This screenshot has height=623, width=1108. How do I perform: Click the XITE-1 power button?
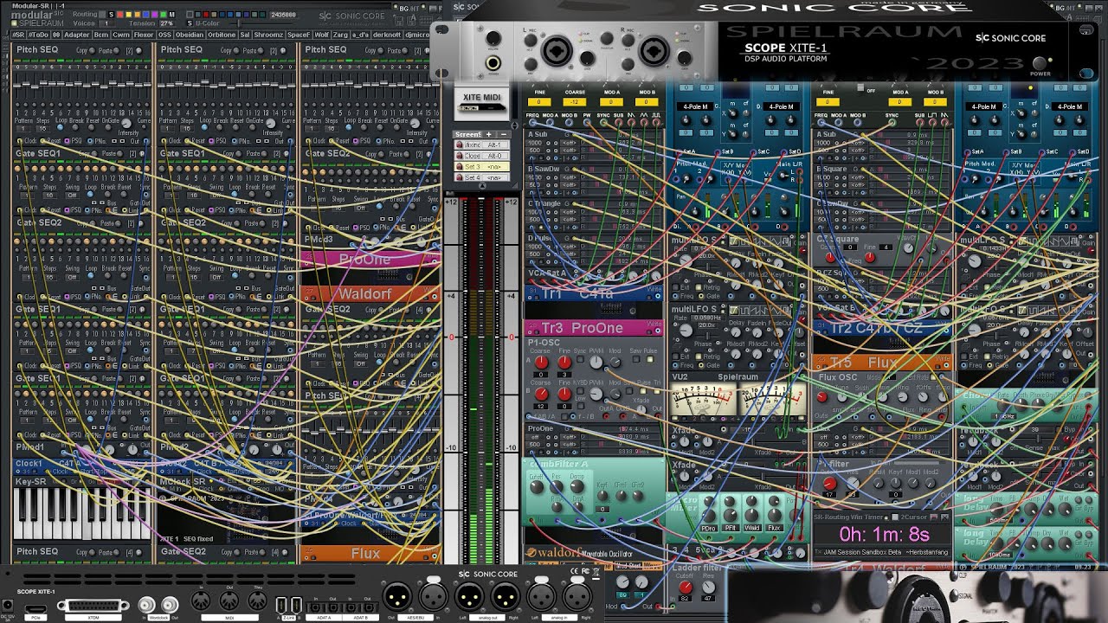point(1040,62)
